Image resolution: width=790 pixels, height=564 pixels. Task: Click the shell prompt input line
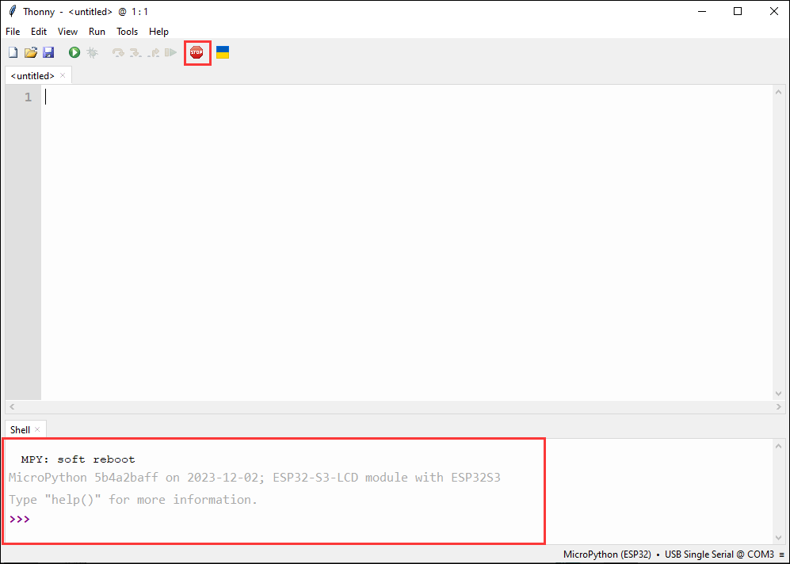click(238, 520)
